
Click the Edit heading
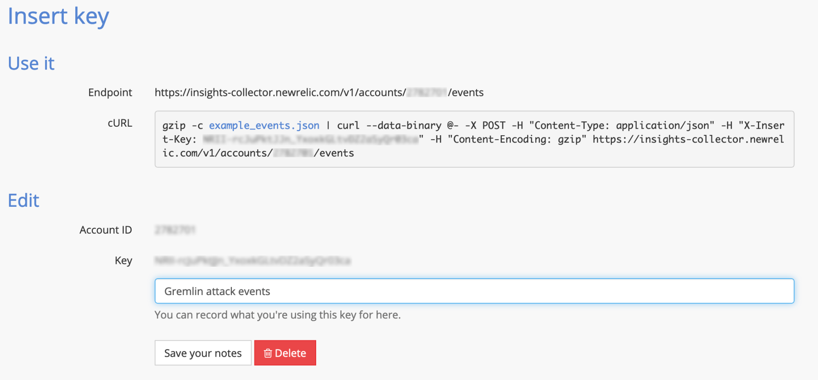24,201
